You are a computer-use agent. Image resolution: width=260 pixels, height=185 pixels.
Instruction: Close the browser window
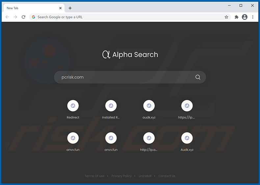pyautogui.click(x=252, y=6)
